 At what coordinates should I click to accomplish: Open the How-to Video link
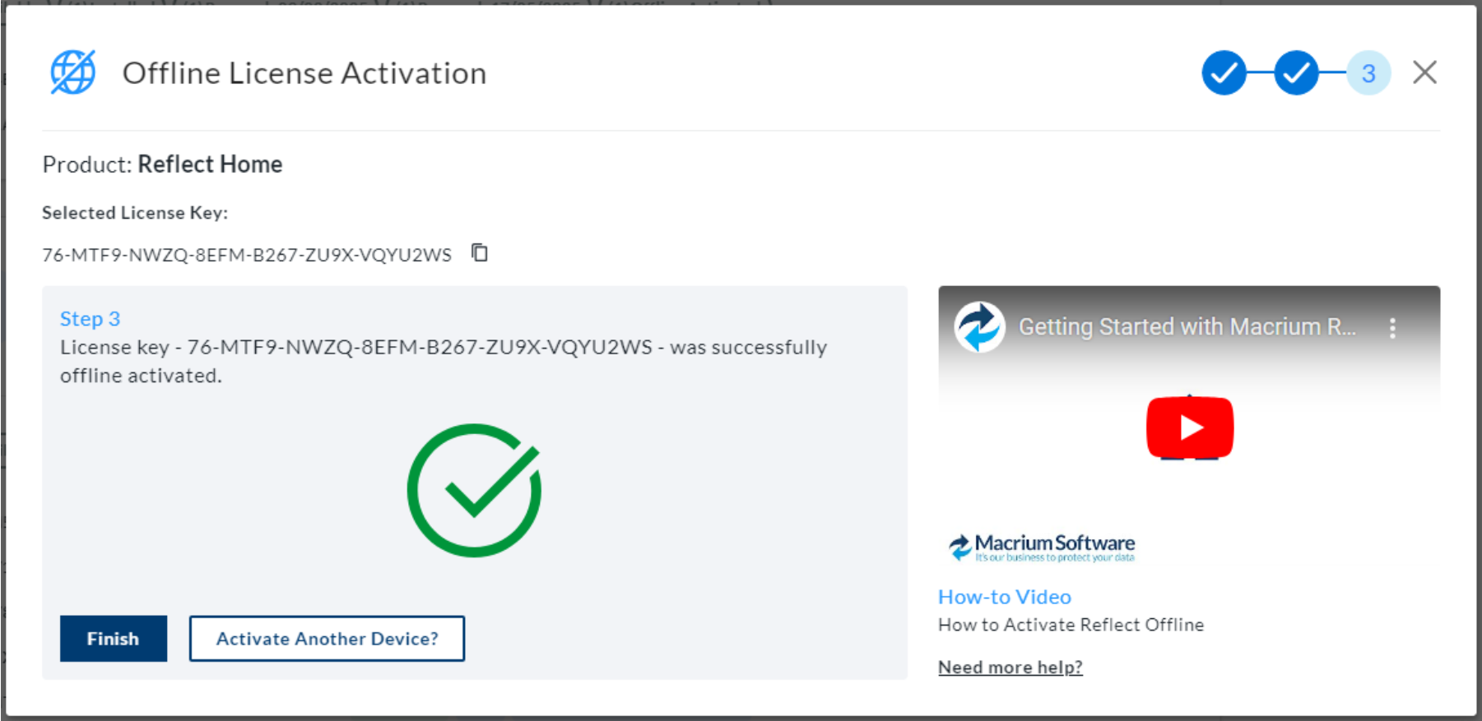(1005, 597)
